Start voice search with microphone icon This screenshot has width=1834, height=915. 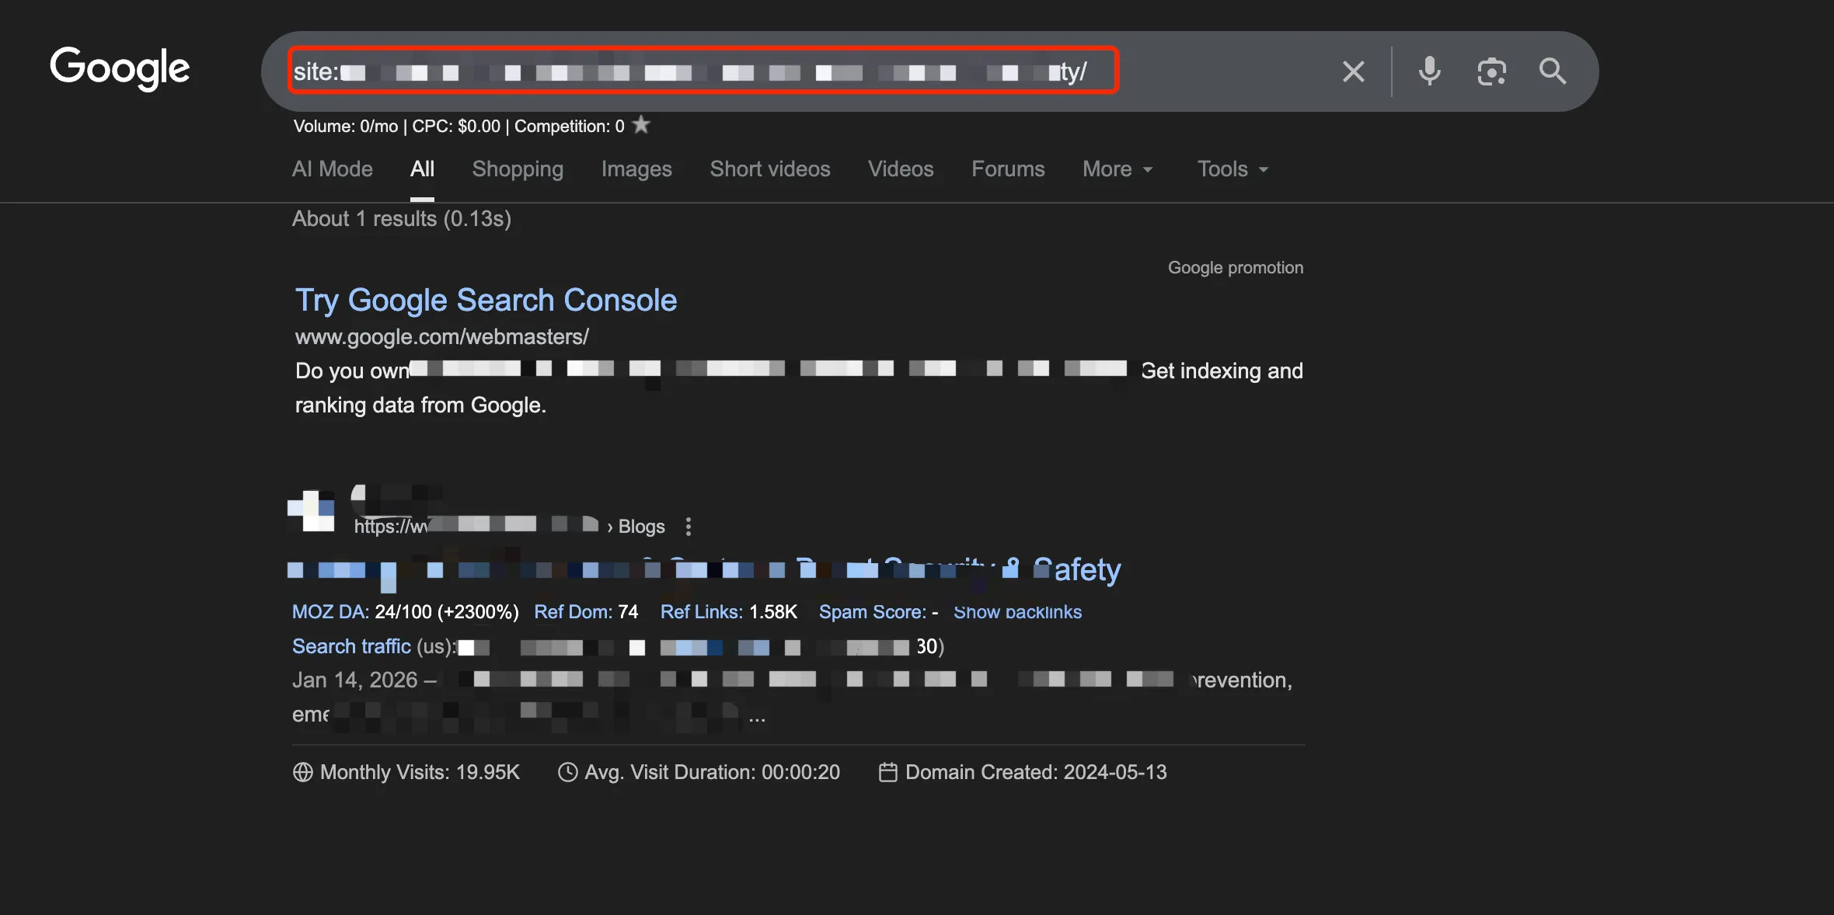(1429, 71)
